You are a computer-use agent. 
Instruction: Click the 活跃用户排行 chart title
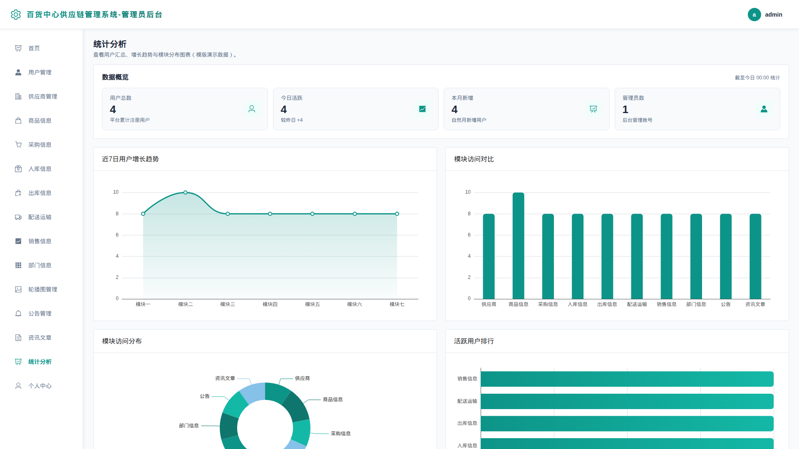pyautogui.click(x=474, y=341)
